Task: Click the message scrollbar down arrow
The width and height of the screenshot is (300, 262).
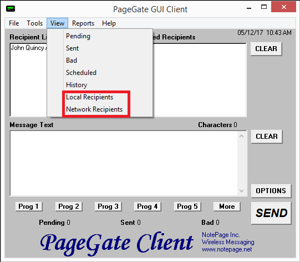Action: point(241,191)
